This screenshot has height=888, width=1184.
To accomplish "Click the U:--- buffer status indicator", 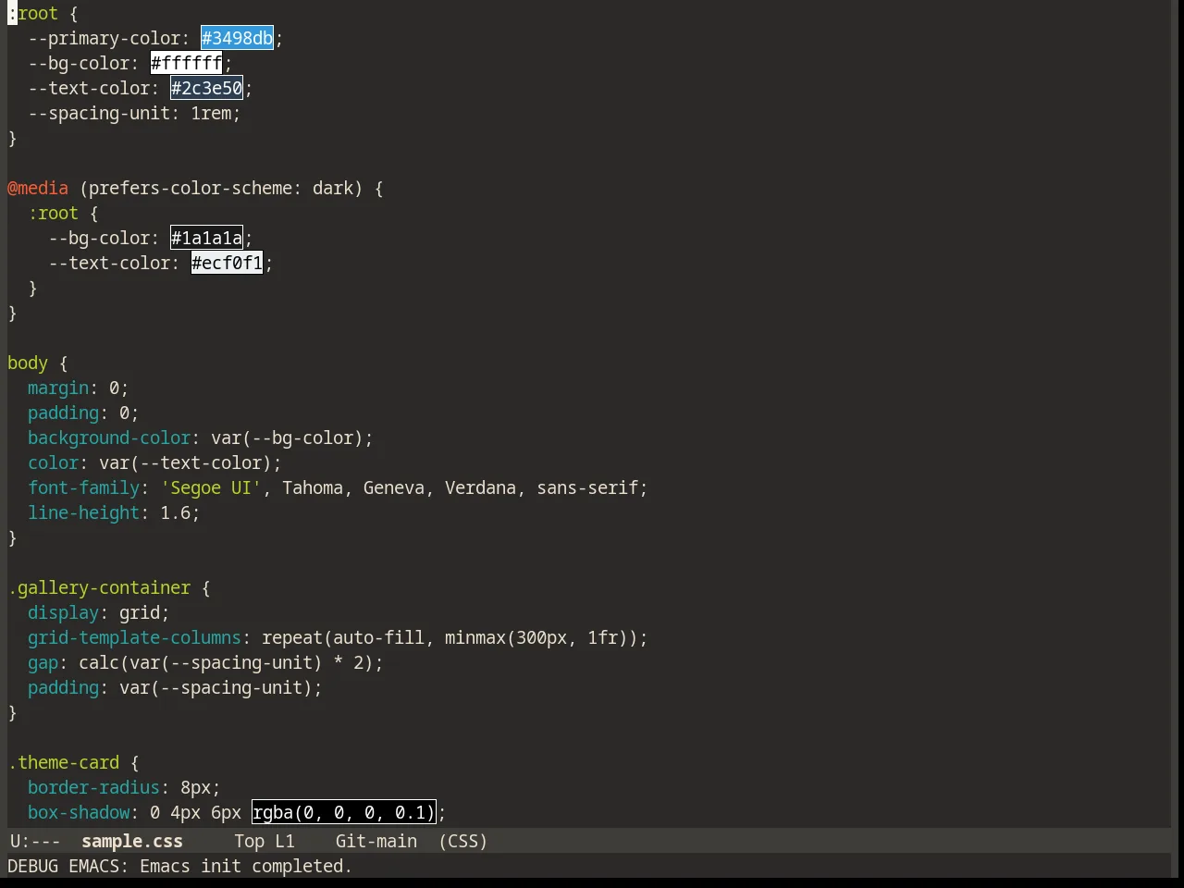I will (x=35, y=841).
